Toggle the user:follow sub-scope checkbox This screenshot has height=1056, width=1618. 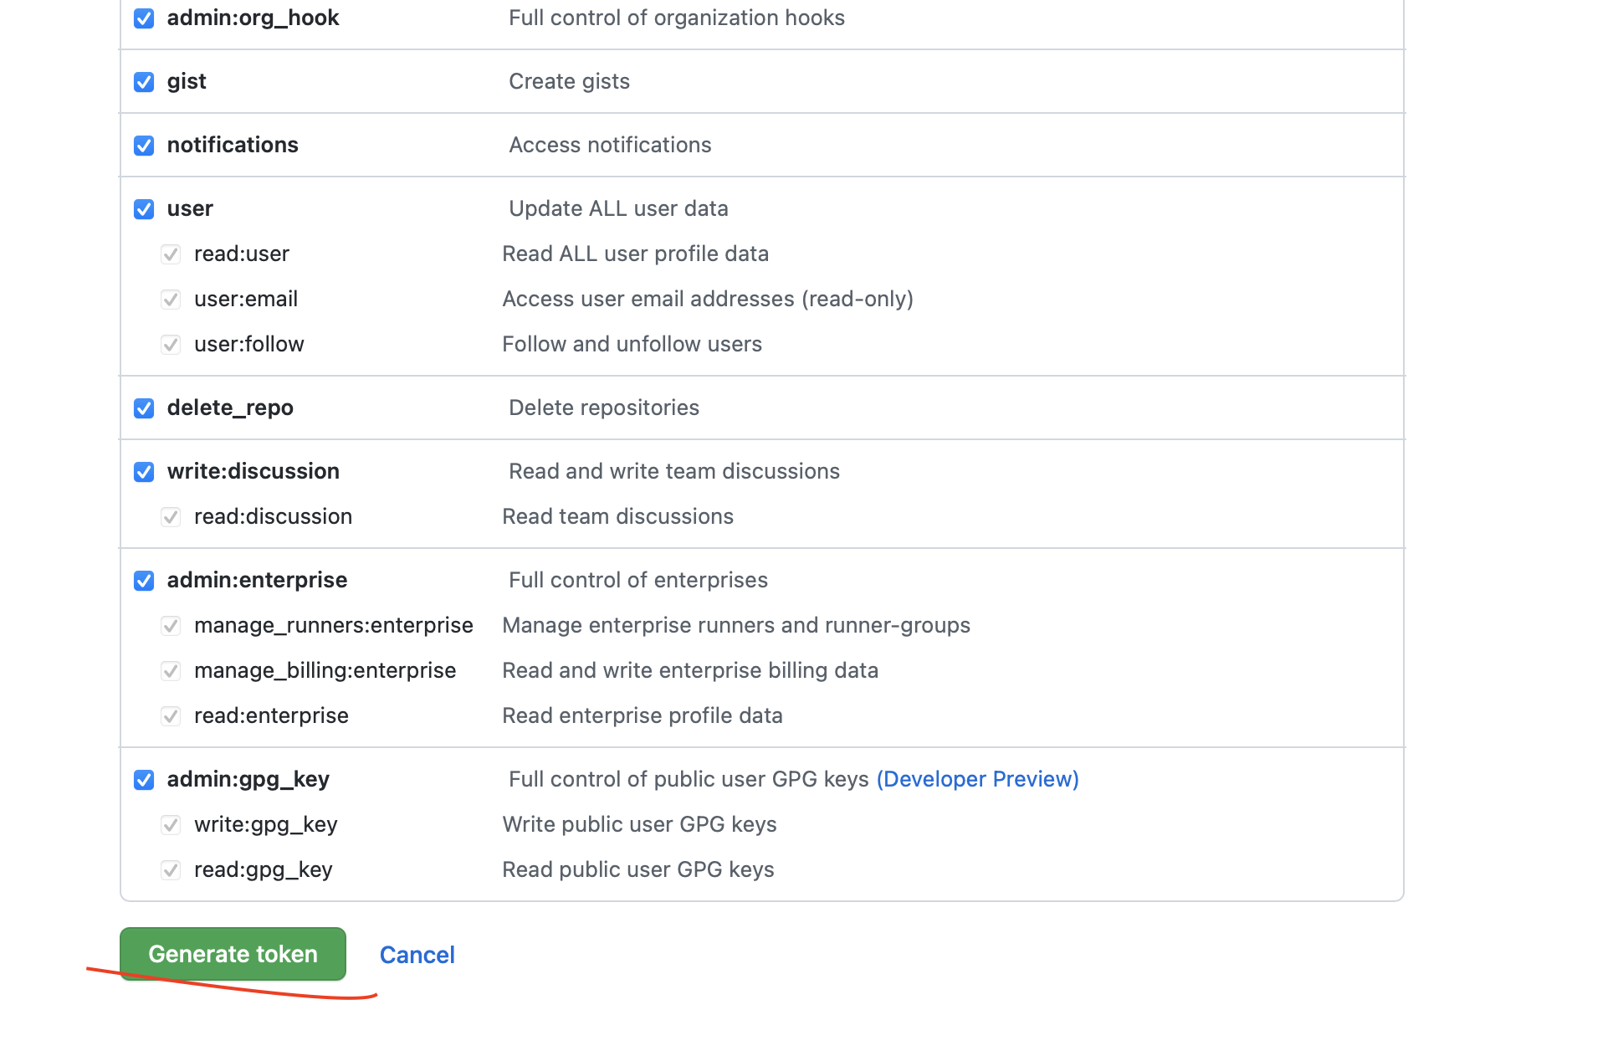(x=171, y=345)
